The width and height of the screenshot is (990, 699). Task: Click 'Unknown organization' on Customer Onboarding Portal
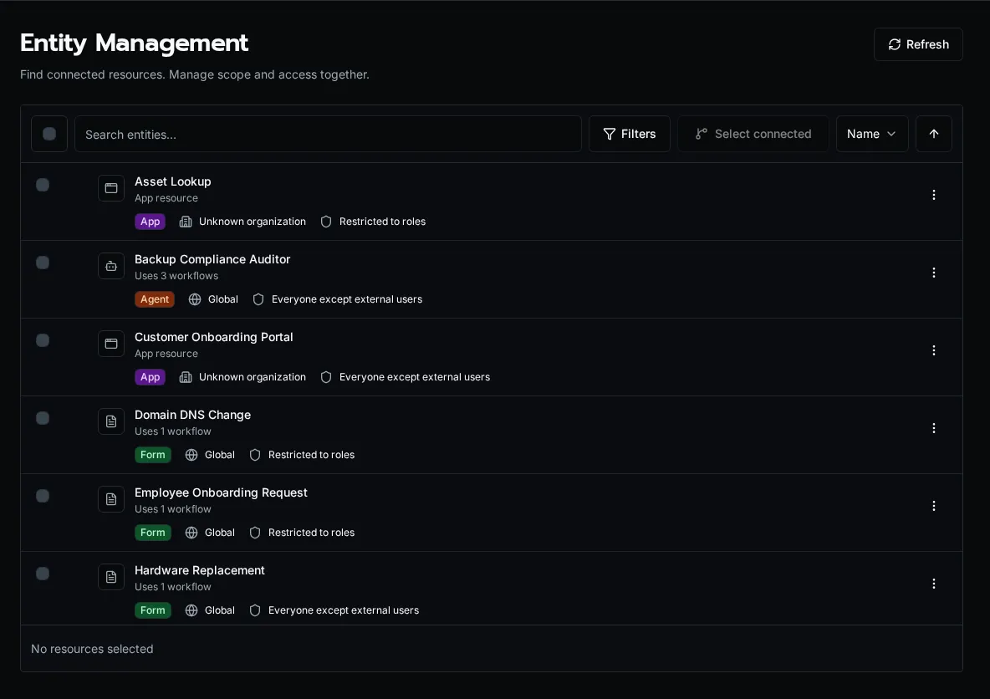[253, 377]
